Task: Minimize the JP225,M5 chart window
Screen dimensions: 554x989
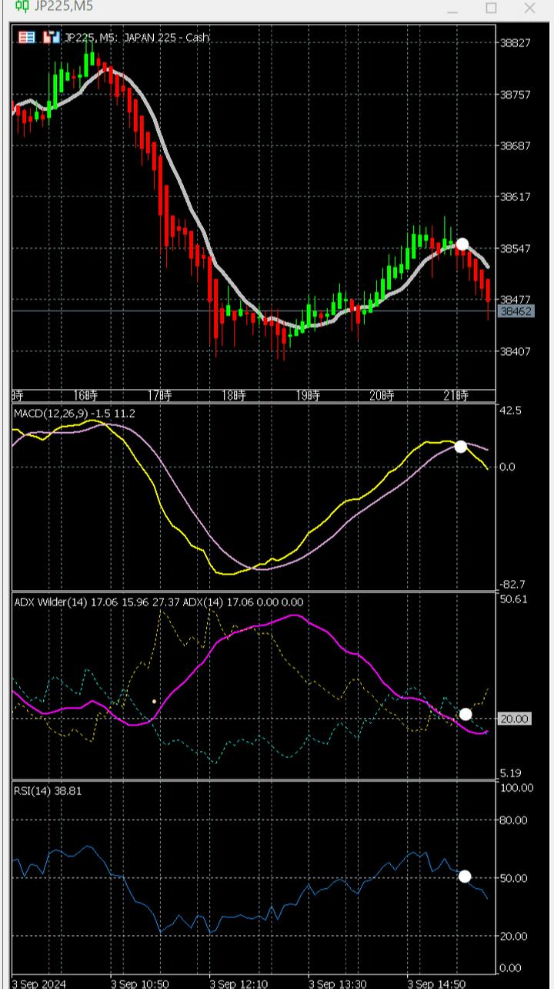Action: click(452, 8)
